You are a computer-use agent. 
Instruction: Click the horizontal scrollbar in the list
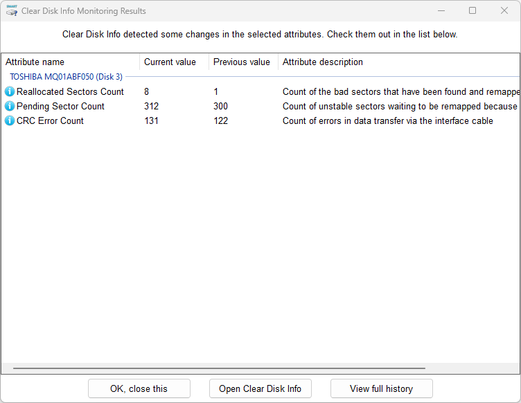219,368
